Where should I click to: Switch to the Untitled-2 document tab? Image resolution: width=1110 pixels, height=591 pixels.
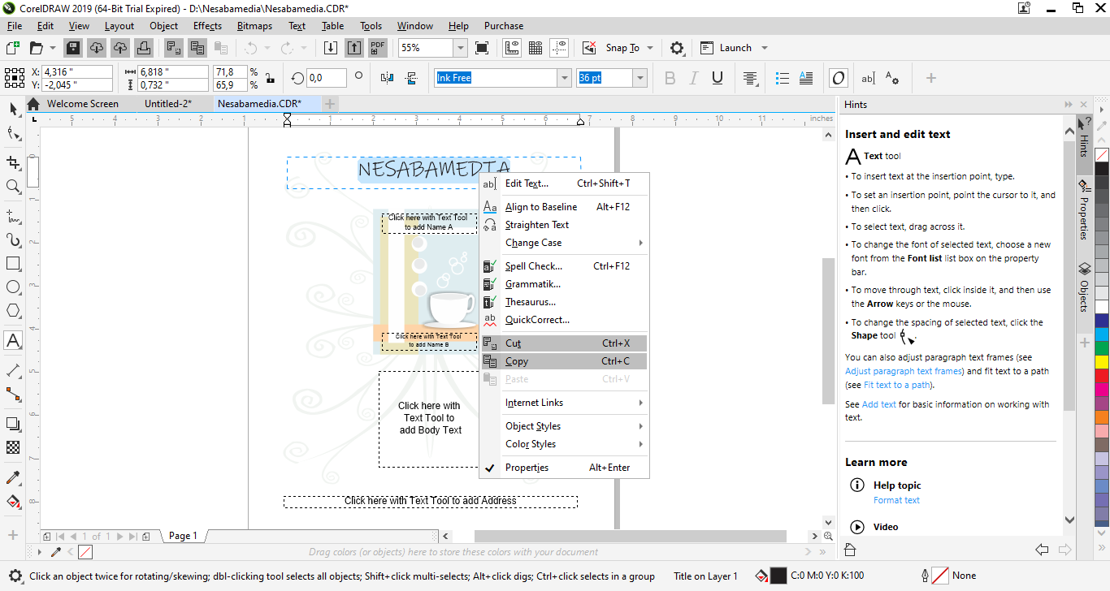[x=167, y=104]
